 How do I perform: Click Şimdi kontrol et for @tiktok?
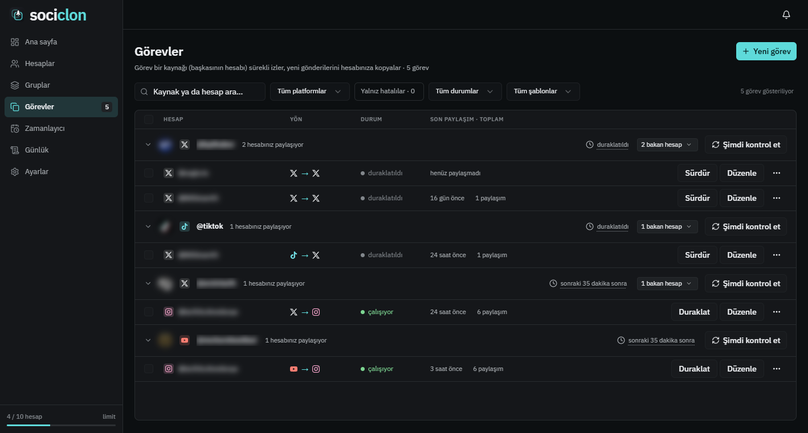(x=746, y=226)
